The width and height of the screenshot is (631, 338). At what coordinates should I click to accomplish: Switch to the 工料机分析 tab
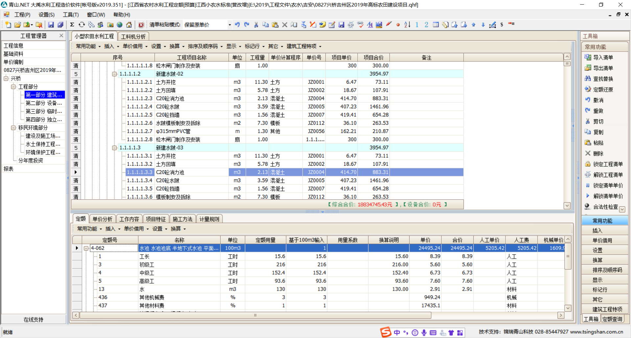(133, 36)
